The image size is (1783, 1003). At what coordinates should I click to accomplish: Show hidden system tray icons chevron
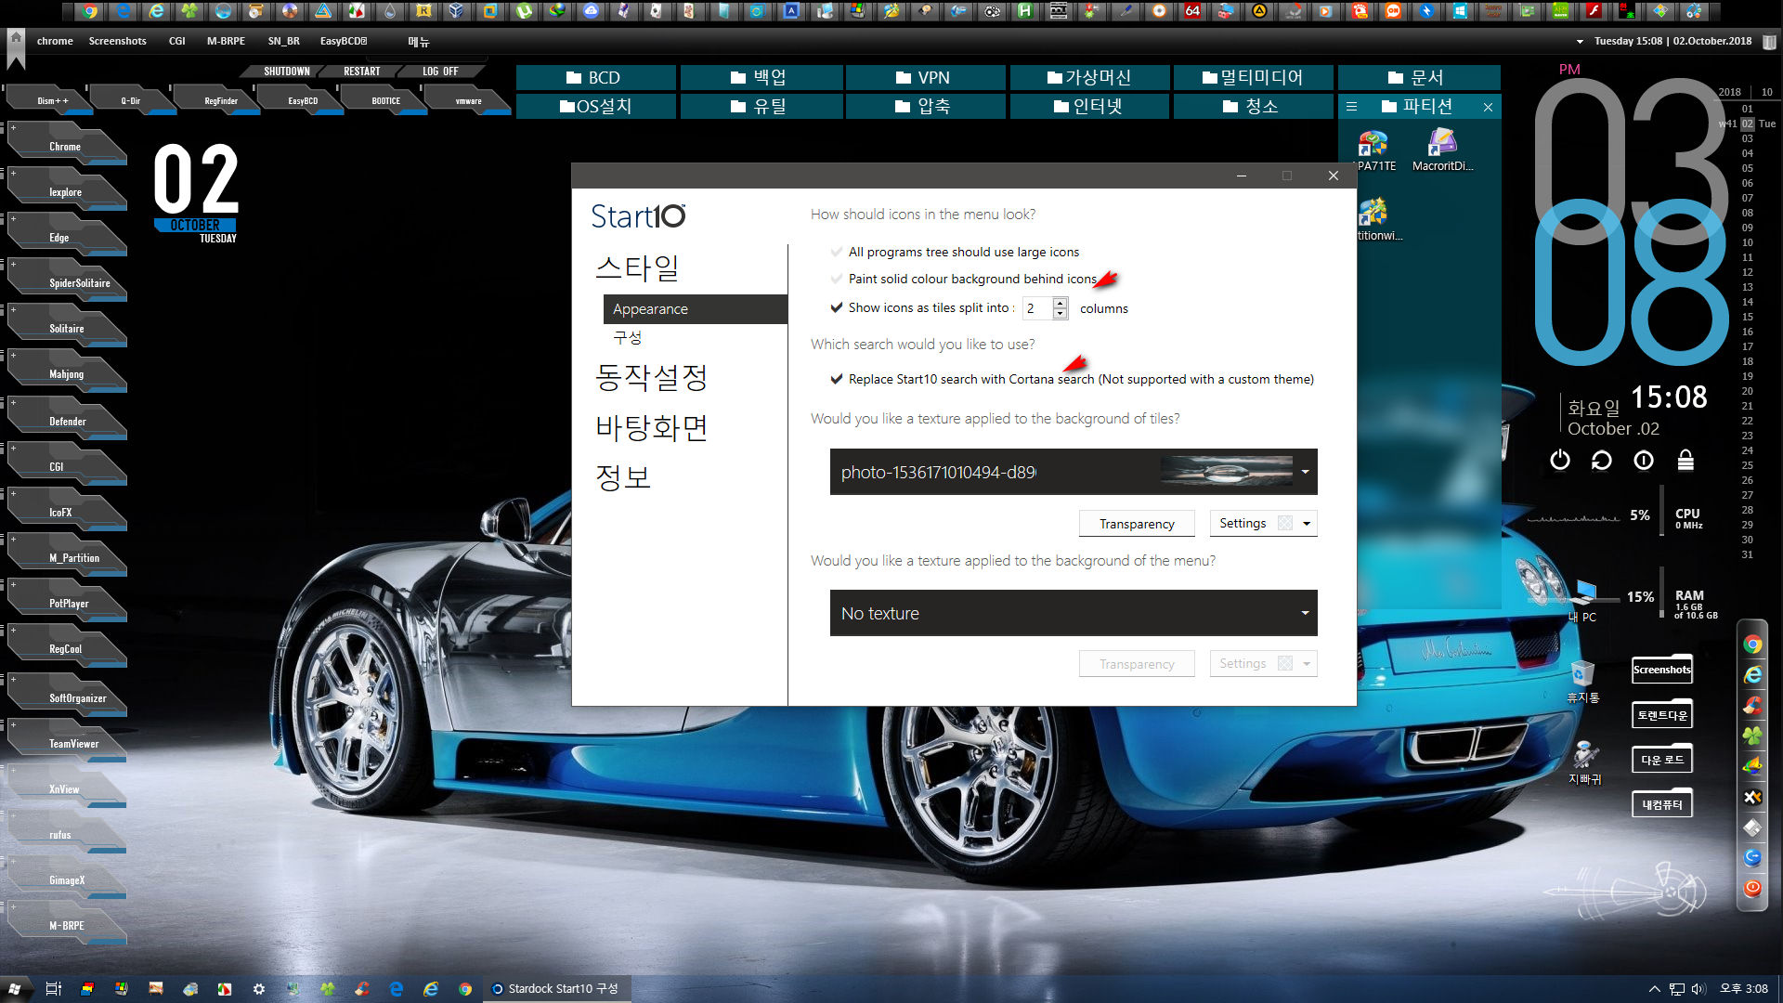pos(1654,989)
